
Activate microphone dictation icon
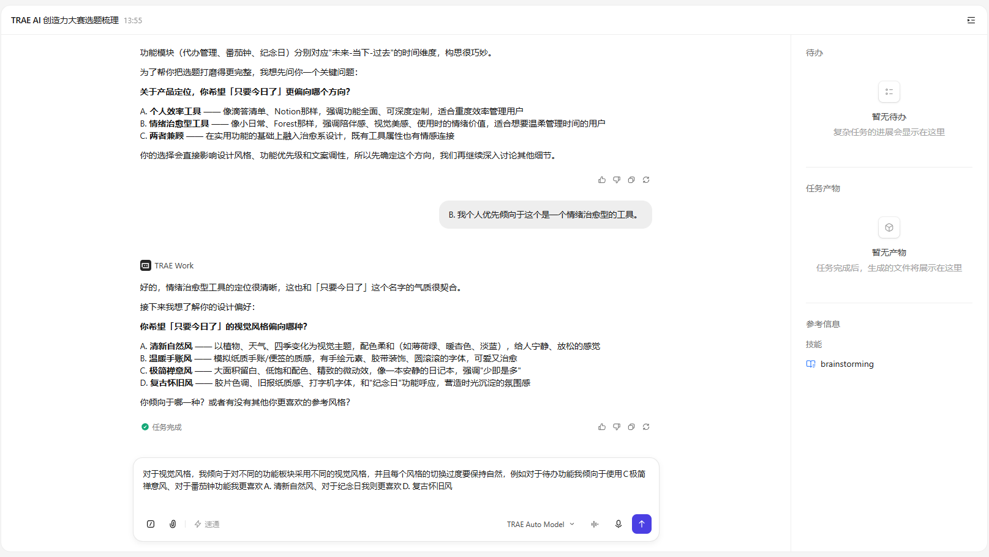pos(619,524)
